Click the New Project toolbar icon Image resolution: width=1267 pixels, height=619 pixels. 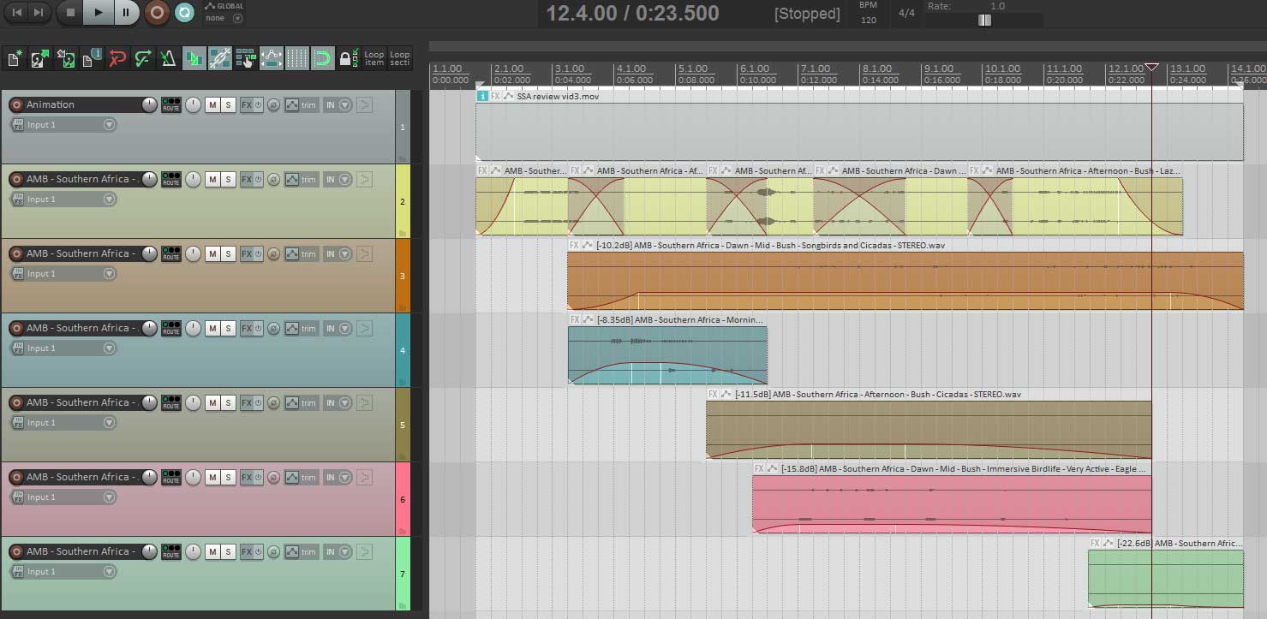click(15, 59)
